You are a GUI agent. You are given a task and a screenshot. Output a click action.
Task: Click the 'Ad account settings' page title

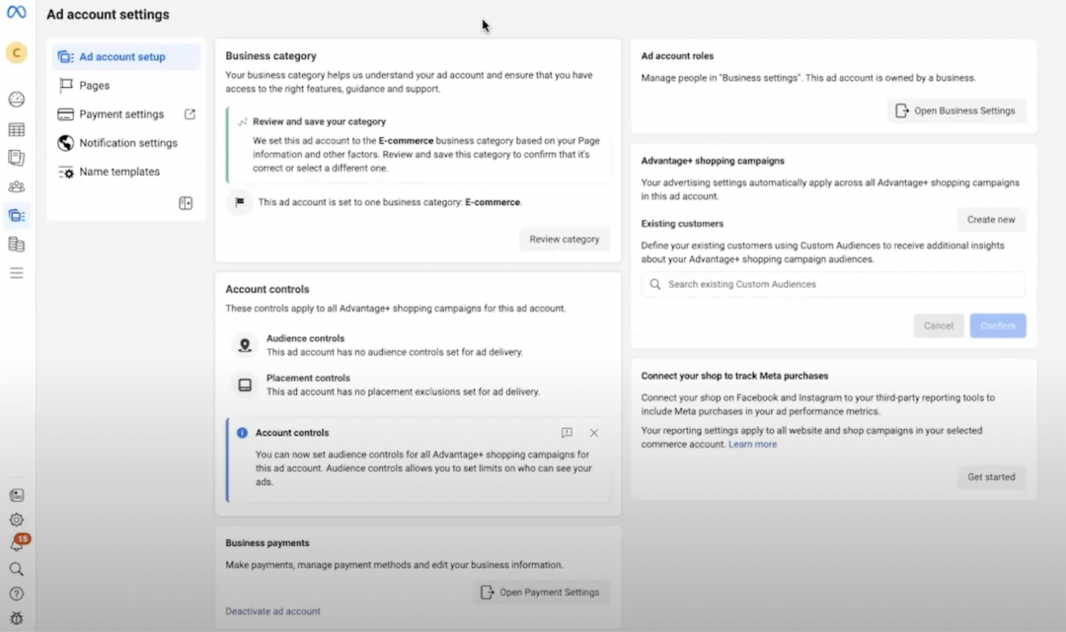(109, 14)
